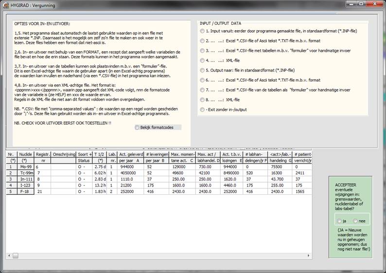Click empty Omschrijving cell for Mo-99 row

[x=64, y=167]
